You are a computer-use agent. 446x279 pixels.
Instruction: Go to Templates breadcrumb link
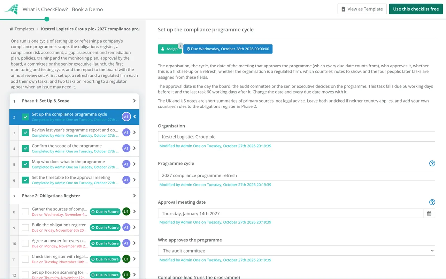click(24, 29)
